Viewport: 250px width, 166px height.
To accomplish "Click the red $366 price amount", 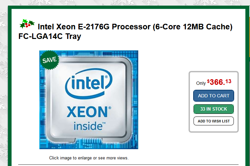I will [x=216, y=82].
